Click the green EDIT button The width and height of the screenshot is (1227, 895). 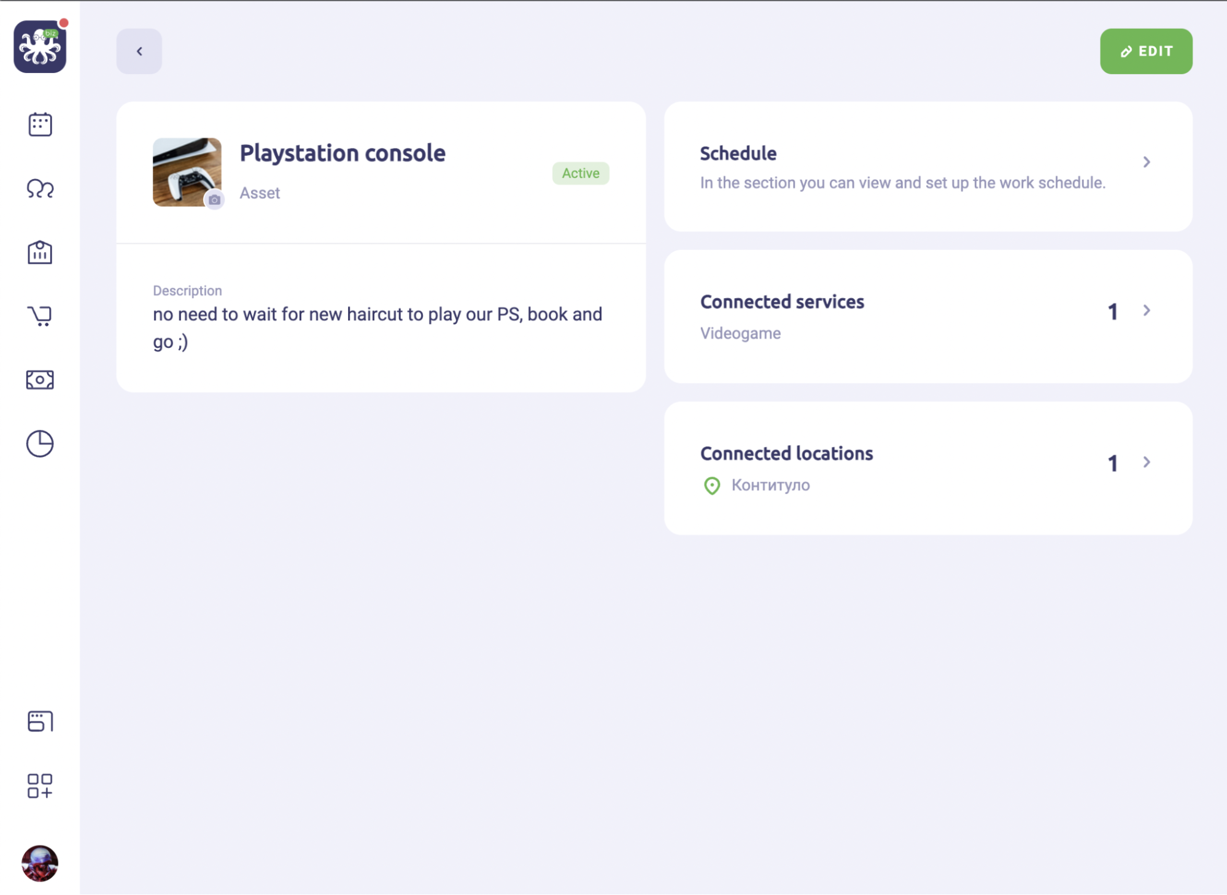pyautogui.click(x=1146, y=52)
